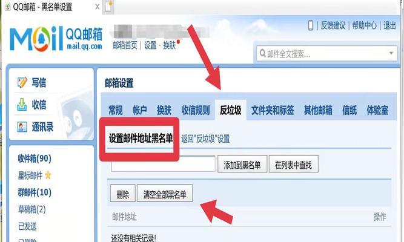Select the 文件夹和标签 tab

(x=273, y=110)
